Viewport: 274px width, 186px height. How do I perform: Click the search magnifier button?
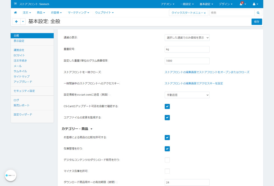pos(258,13)
